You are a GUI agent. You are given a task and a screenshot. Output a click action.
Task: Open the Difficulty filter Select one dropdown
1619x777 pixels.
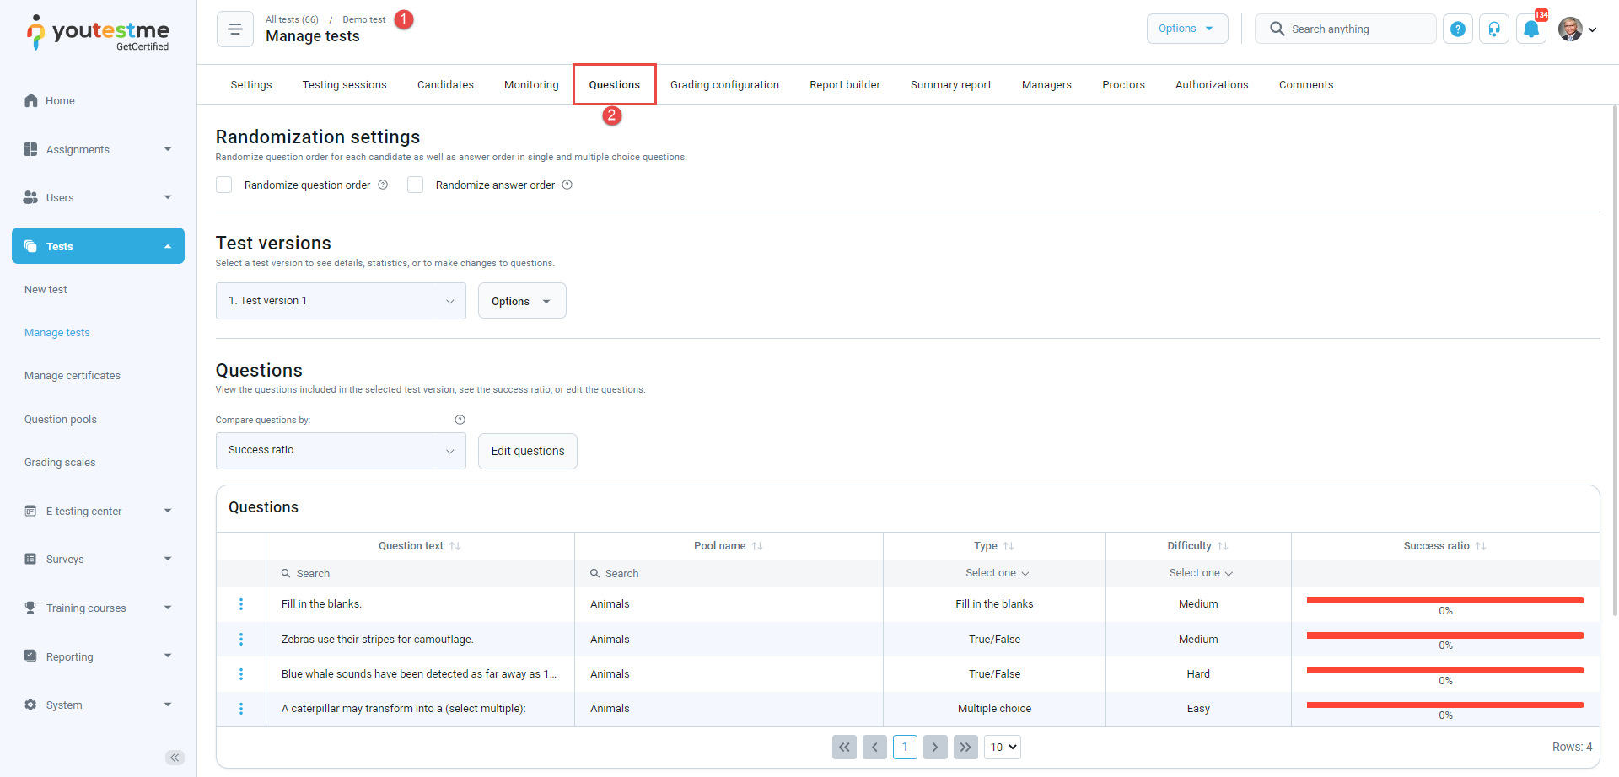(1201, 573)
